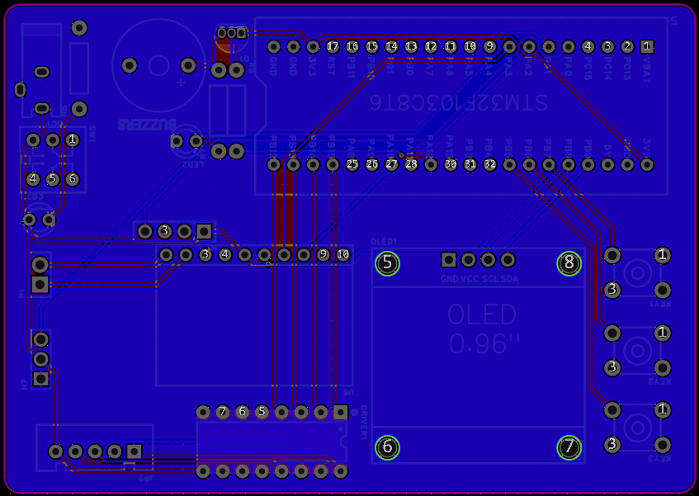The image size is (699, 496).
Task: Pick STM32 bottom row pad 28
Action: tap(411, 164)
